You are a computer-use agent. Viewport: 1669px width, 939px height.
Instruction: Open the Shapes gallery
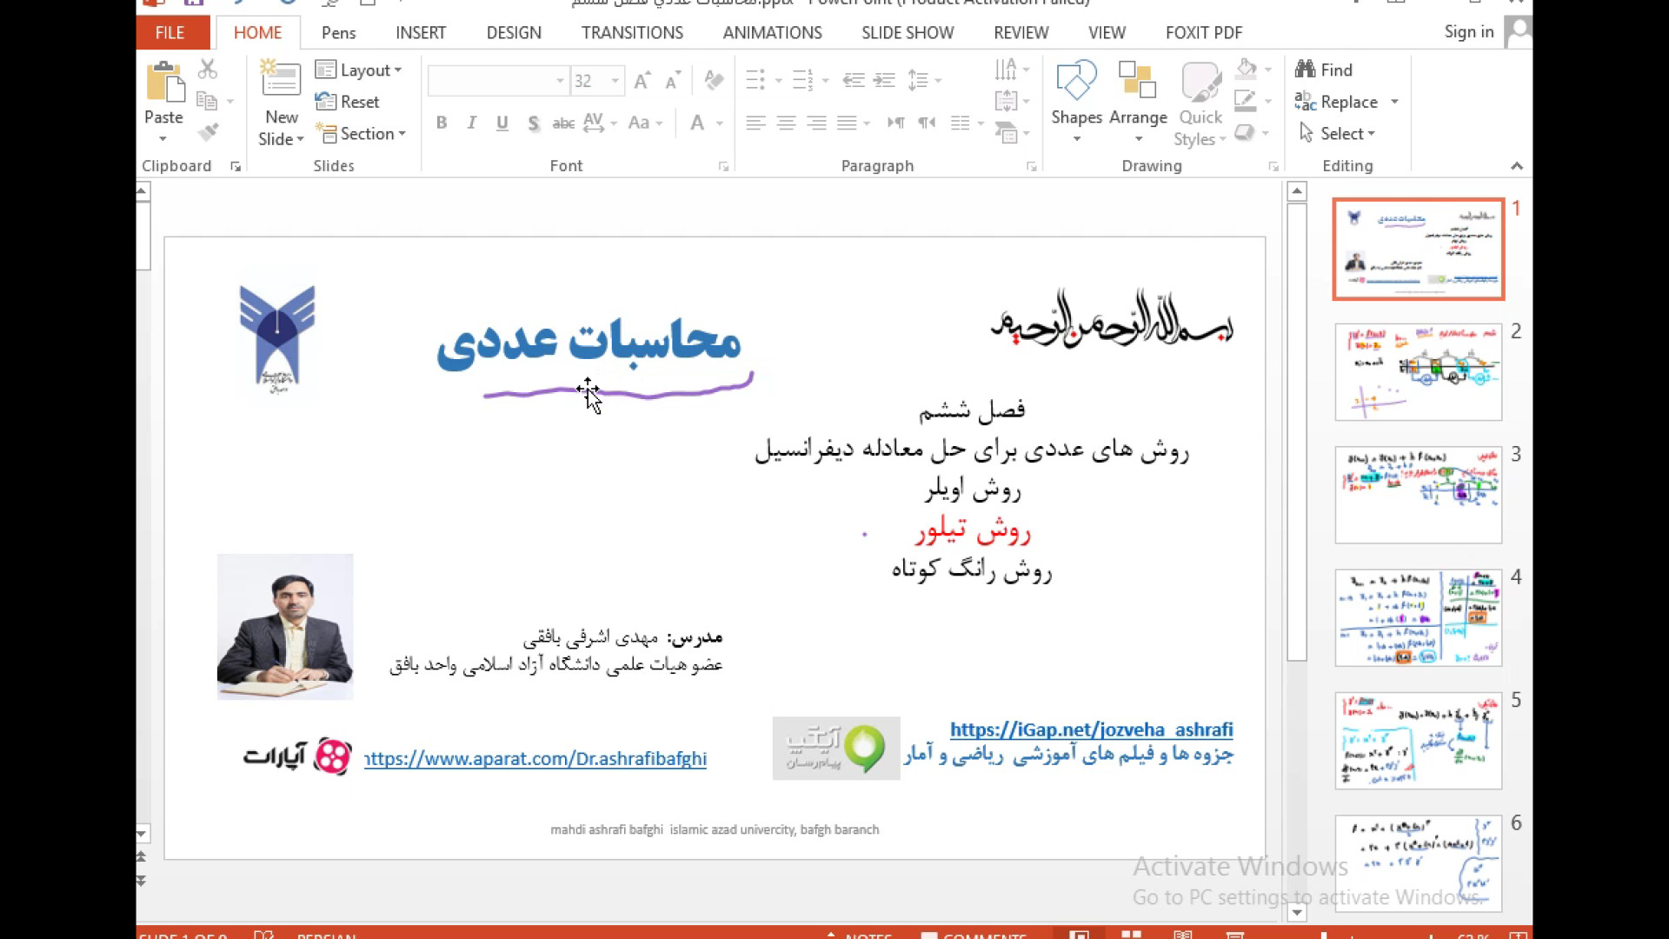click(1075, 85)
